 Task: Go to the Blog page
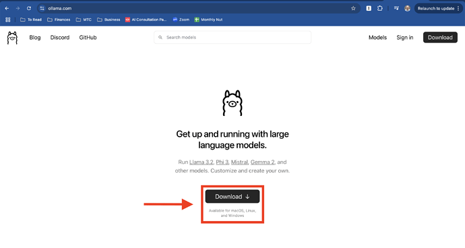[34, 37]
